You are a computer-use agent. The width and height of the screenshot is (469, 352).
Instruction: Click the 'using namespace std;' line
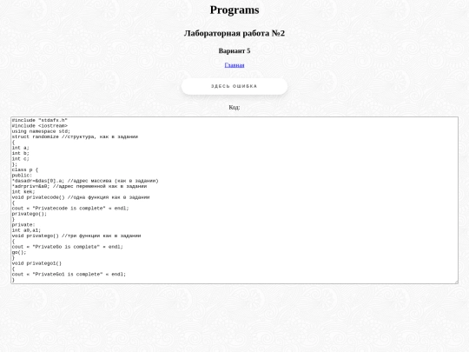(x=41, y=131)
